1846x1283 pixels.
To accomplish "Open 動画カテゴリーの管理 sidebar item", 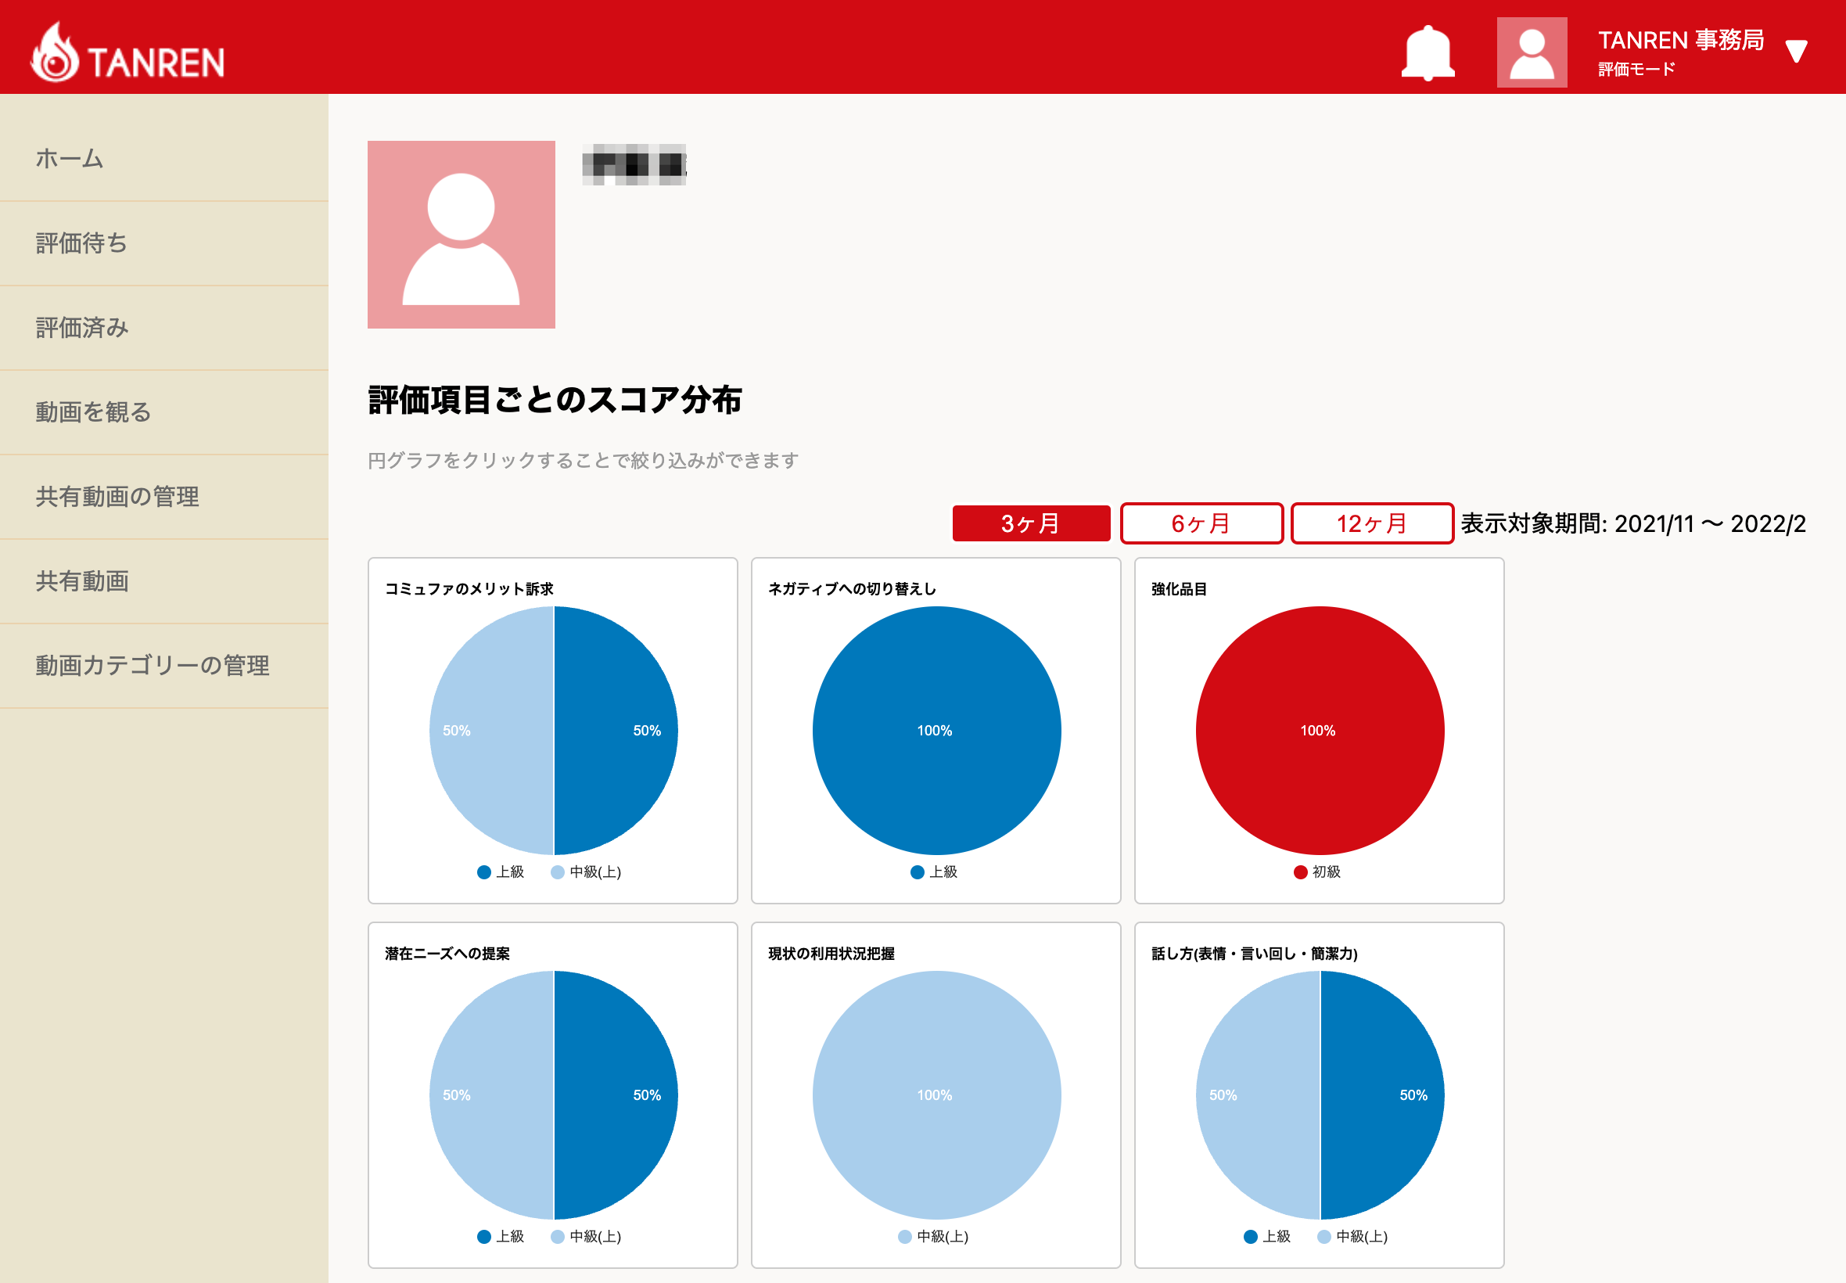I will 152,665.
